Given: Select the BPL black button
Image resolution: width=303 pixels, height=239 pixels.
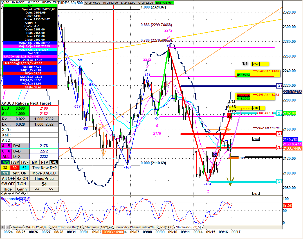Looking at the screenshot, I should [x=54, y=162].
